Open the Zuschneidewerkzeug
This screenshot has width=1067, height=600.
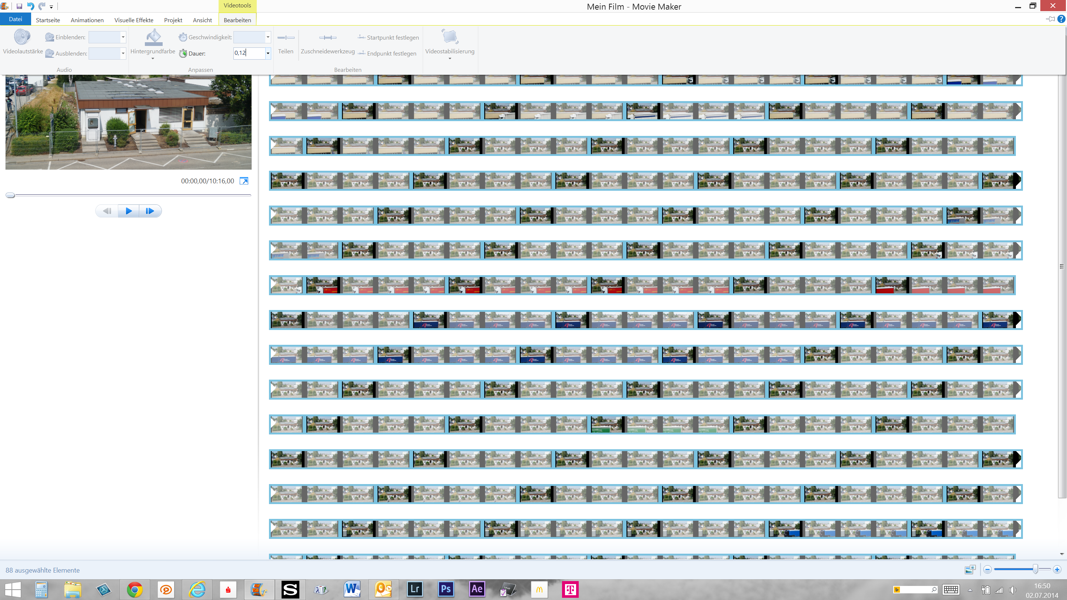click(x=327, y=45)
